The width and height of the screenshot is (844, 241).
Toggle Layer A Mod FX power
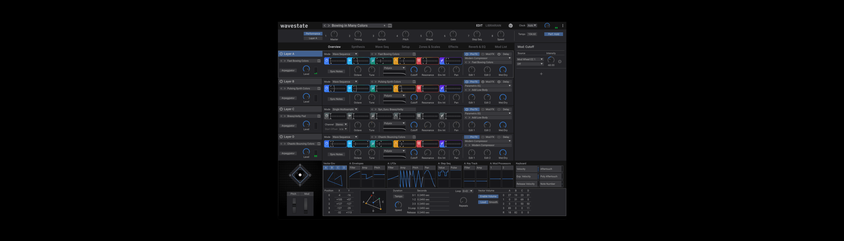[x=483, y=54]
